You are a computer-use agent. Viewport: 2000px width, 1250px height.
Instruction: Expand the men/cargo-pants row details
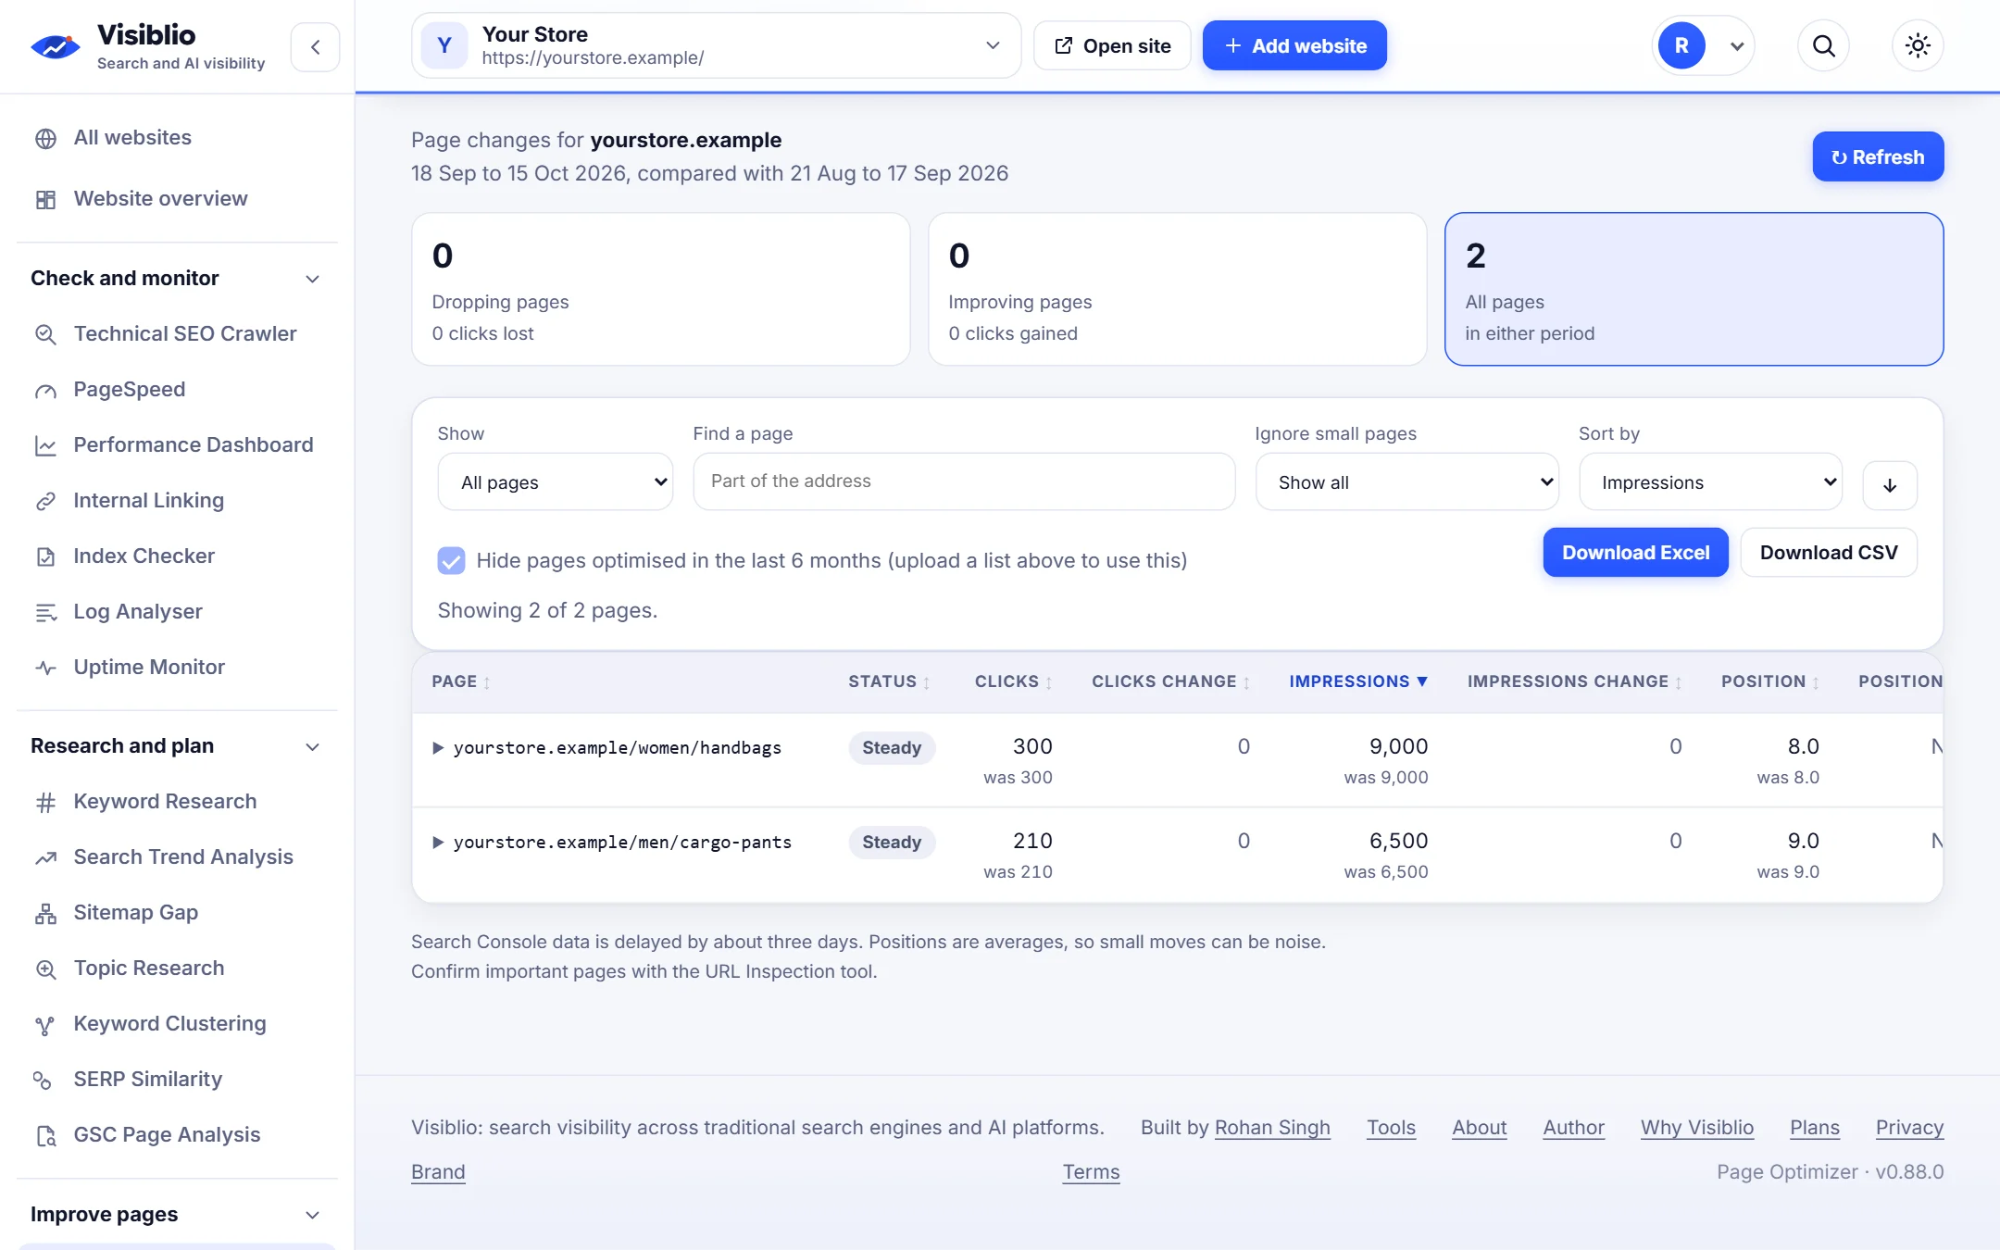tap(438, 843)
